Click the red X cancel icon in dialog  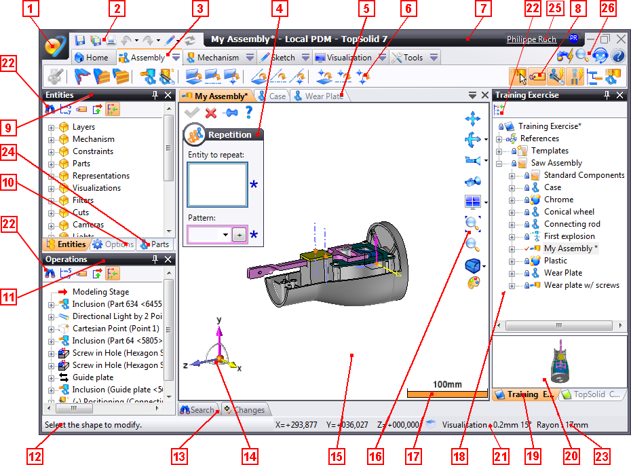click(211, 113)
